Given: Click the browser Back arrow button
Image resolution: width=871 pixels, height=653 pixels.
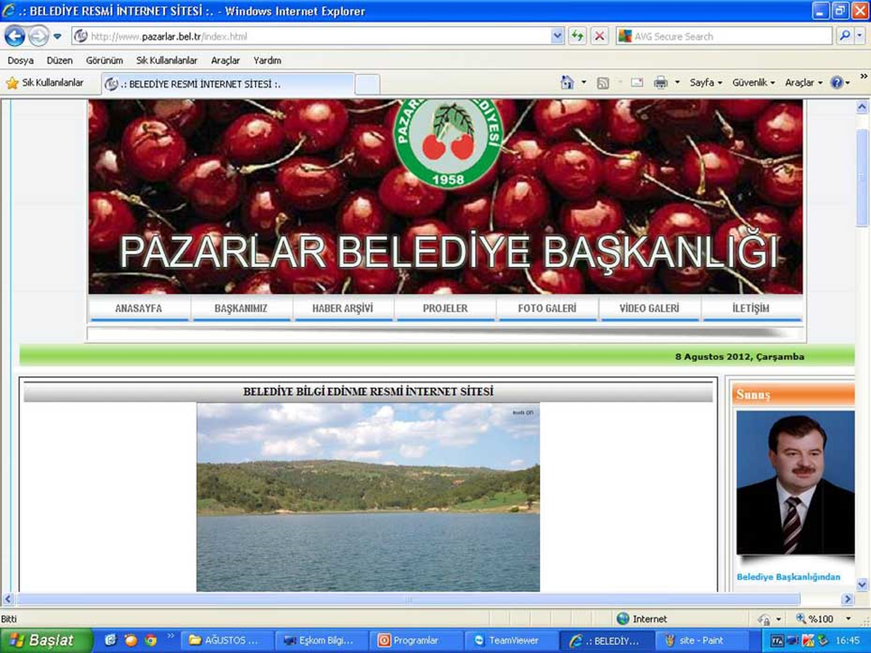Looking at the screenshot, I should tap(15, 36).
